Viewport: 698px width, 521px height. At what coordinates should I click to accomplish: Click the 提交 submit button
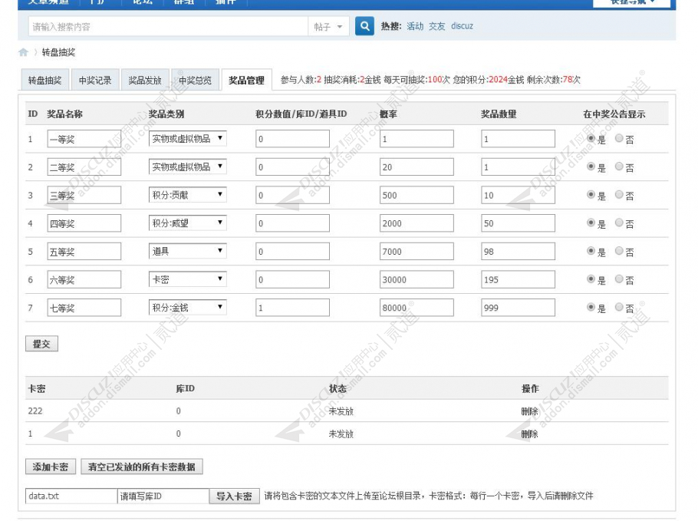coord(42,344)
